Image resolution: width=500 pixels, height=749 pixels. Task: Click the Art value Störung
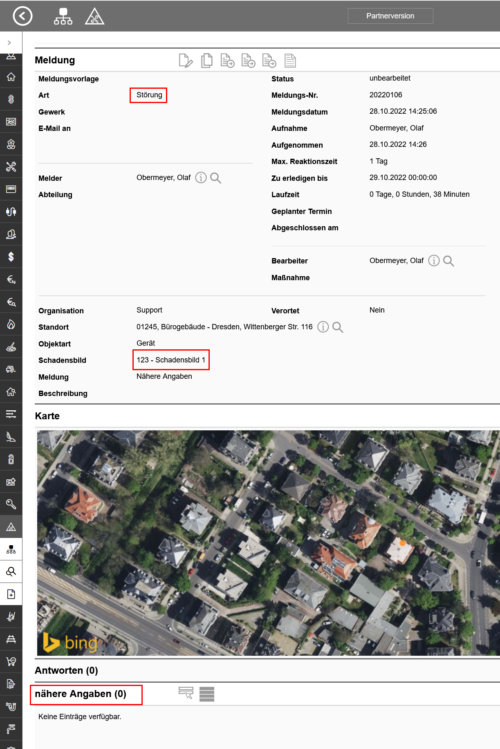149,95
